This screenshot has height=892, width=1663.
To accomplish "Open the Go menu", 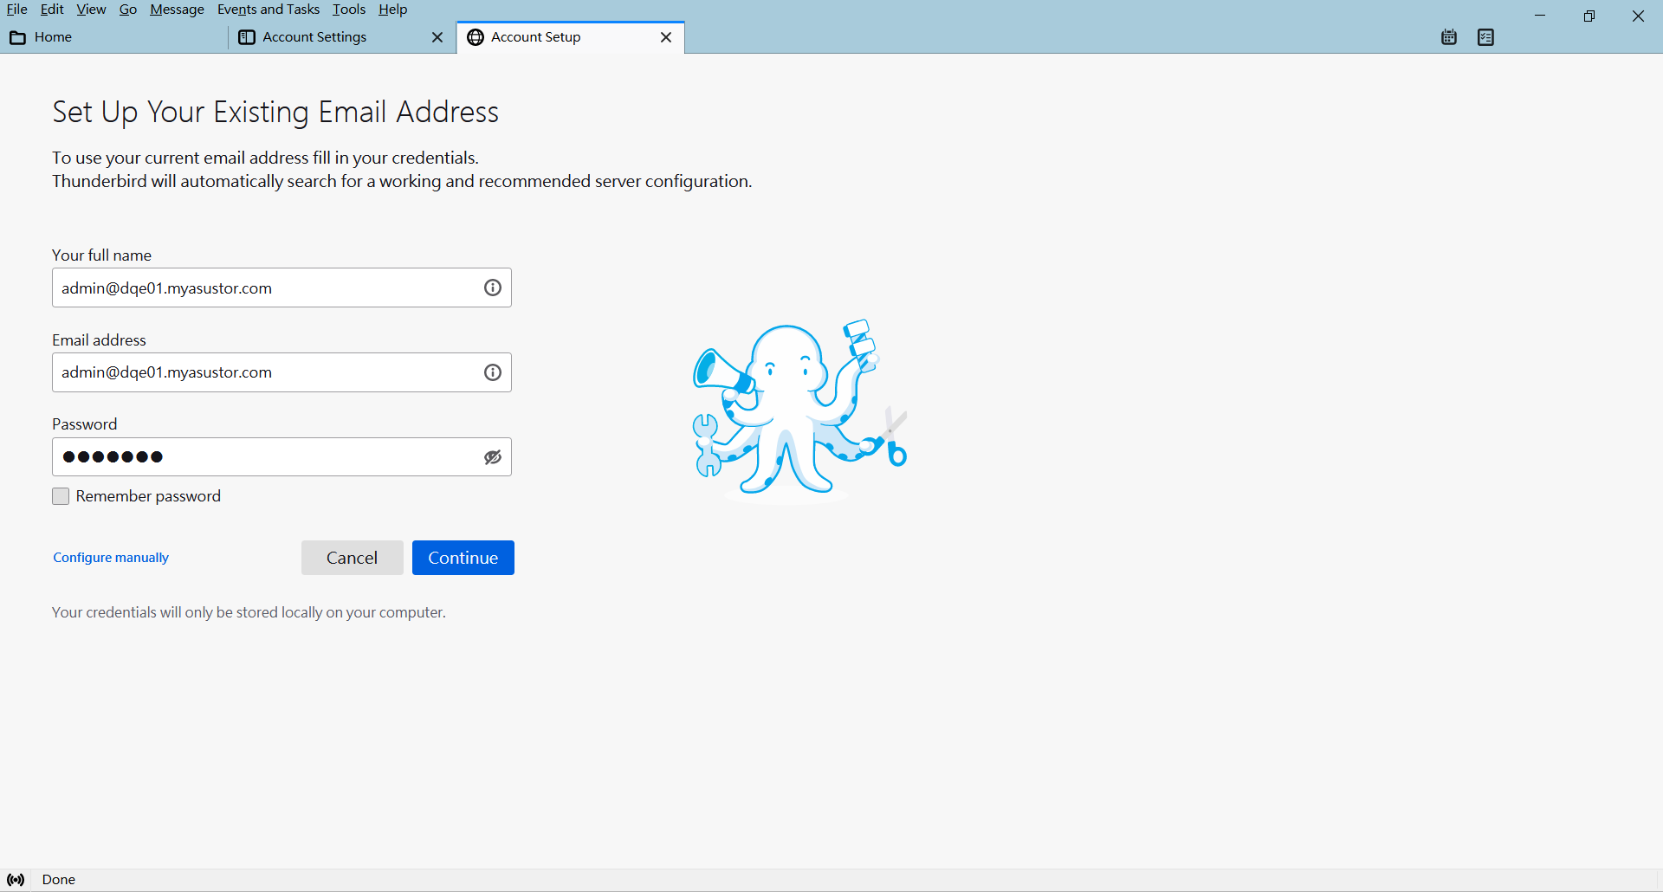I will tap(128, 10).
